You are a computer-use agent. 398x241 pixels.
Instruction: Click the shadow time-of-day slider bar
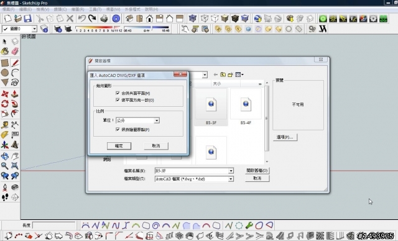(x=147, y=27)
